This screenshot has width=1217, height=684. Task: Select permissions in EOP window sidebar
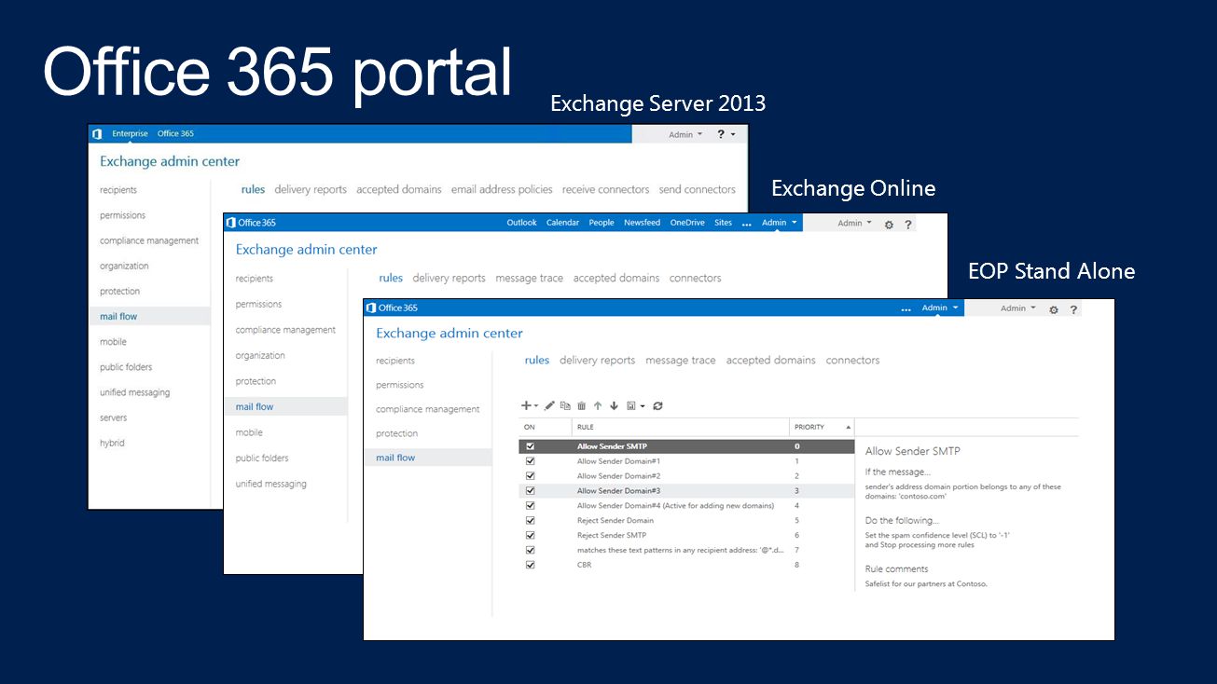[400, 385]
